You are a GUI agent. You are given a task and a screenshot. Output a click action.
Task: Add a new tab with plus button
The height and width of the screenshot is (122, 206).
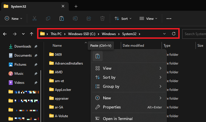[x=76, y=6]
